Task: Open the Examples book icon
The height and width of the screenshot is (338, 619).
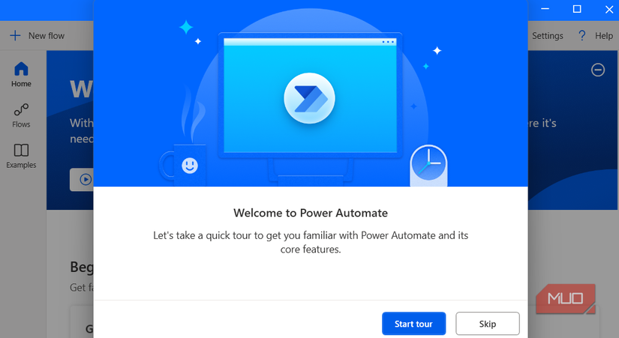Action: (21, 151)
